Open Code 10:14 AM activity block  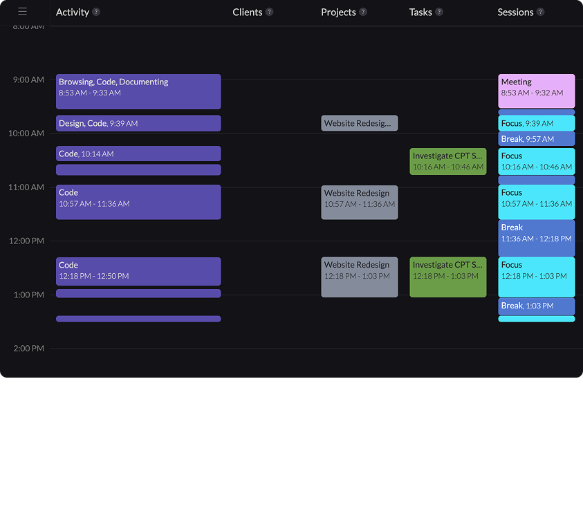coord(138,154)
